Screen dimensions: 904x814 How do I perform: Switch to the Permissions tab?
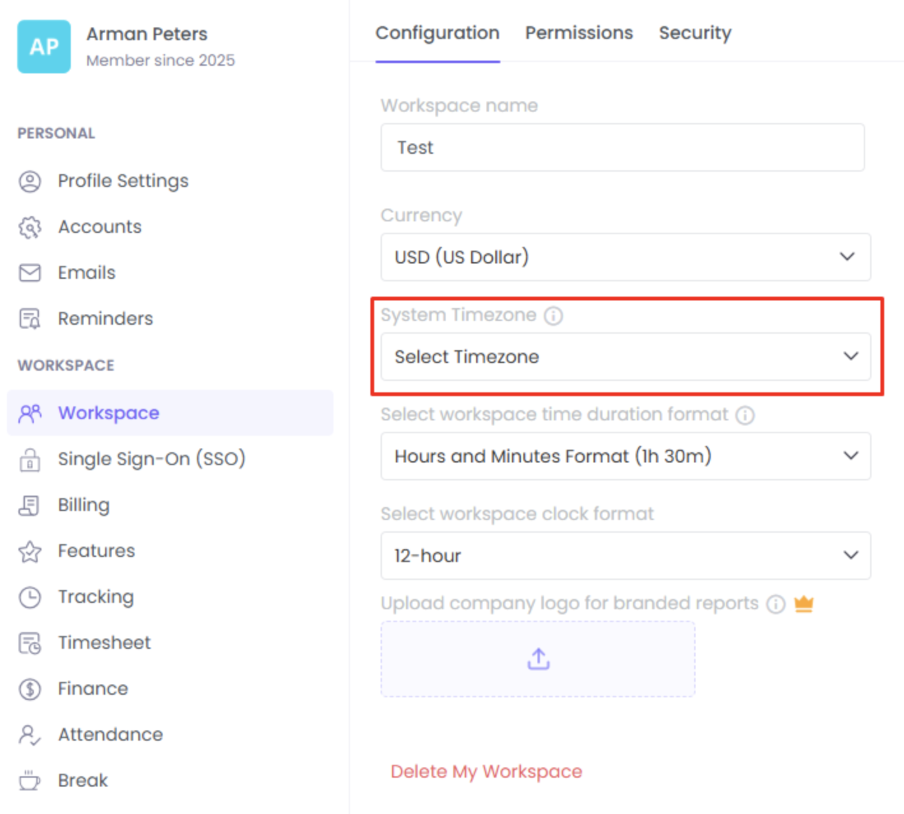tap(579, 33)
